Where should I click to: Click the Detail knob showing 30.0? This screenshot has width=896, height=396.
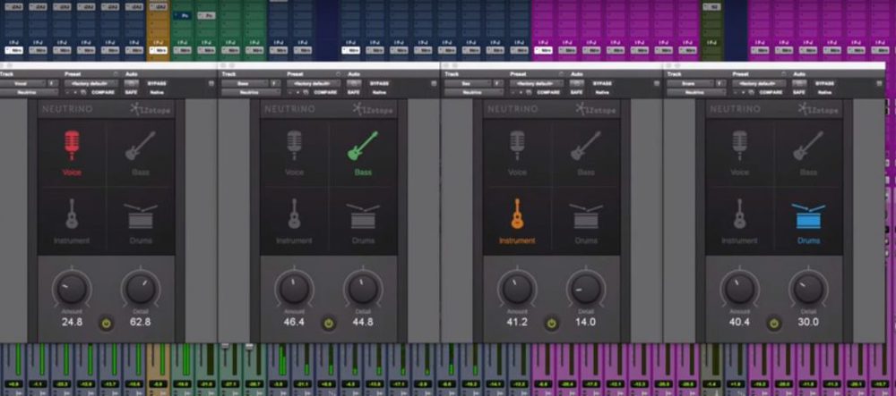[x=808, y=289]
